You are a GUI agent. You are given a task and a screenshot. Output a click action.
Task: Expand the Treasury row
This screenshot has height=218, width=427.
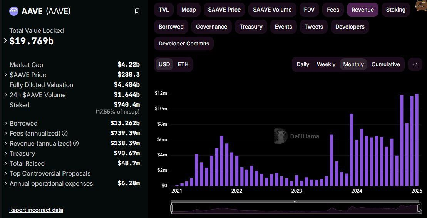click(6, 153)
